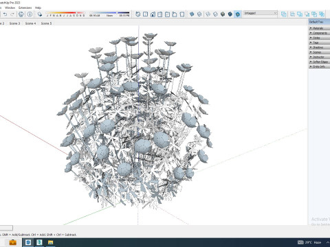Toggle the X-ray face style
Viewport: 330px width, 247px height.
tap(192, 14)
